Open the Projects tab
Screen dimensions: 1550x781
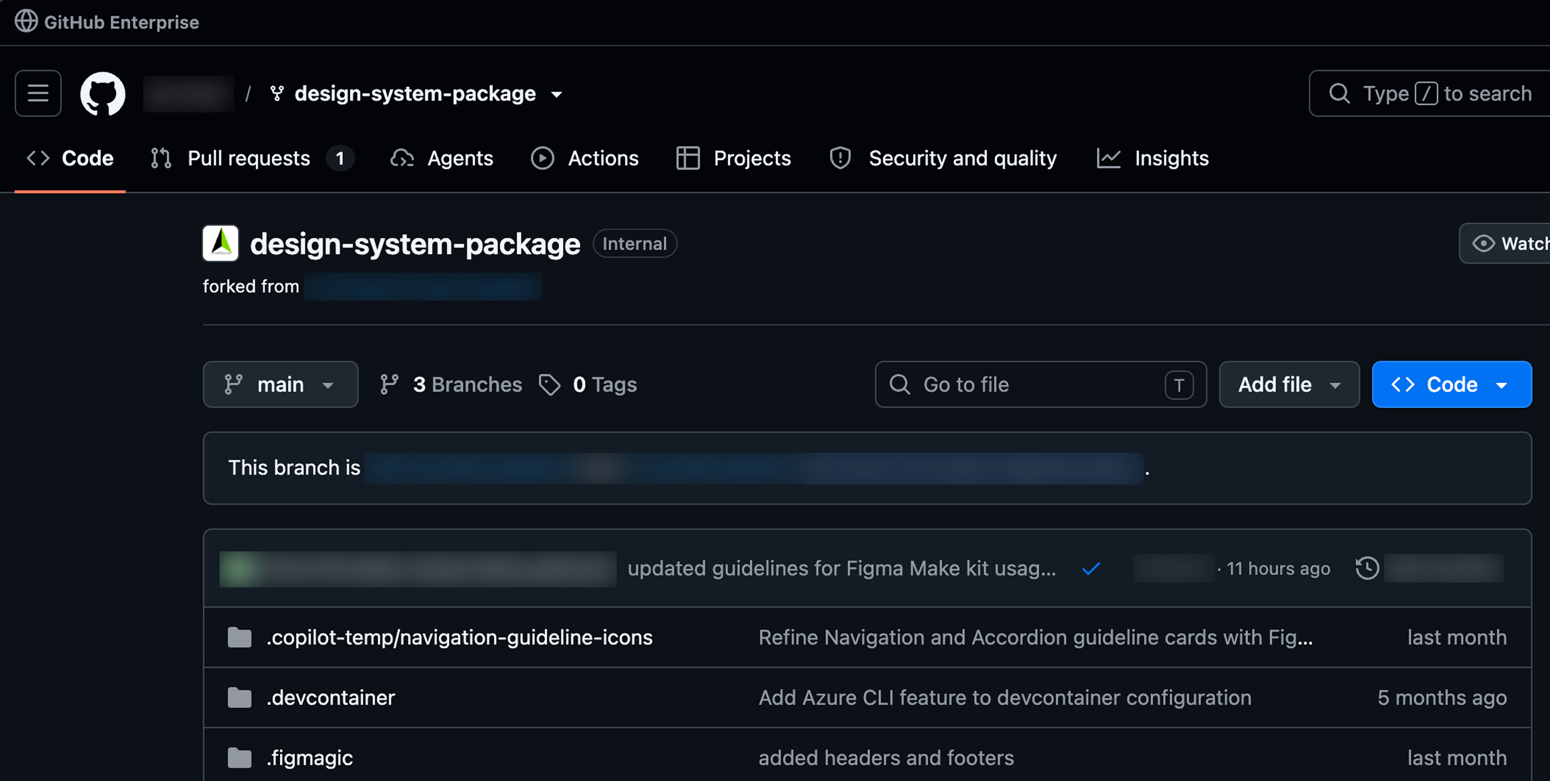[x=734, y=158]
